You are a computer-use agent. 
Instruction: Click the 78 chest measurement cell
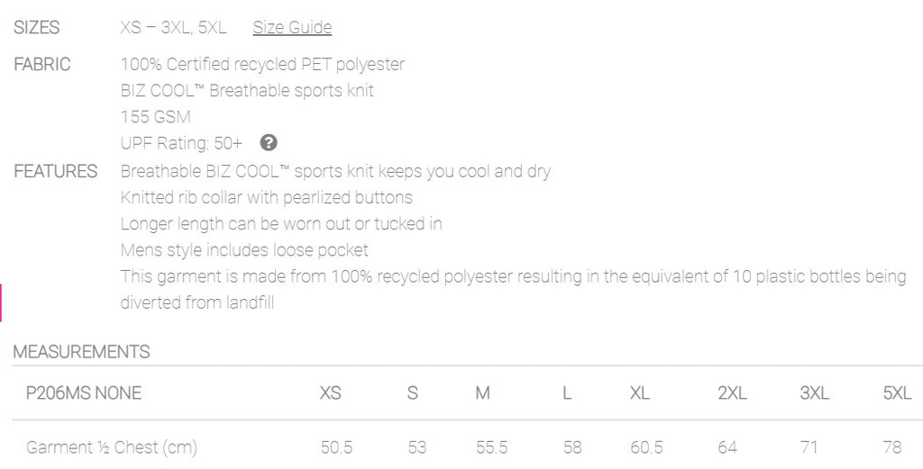point(892,447)
